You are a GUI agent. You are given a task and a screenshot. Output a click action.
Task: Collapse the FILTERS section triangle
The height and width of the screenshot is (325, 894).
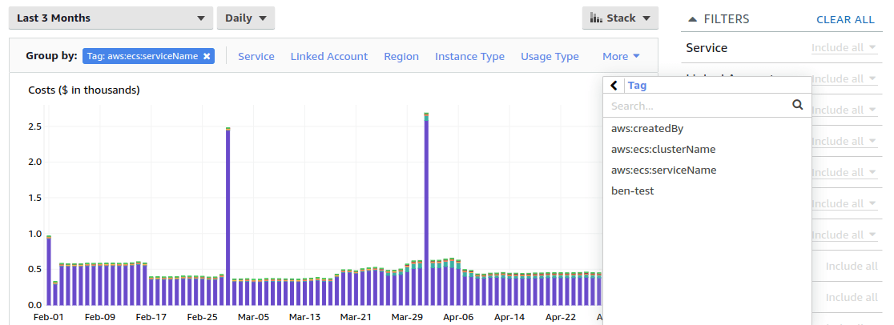click(x=692, y=19)
